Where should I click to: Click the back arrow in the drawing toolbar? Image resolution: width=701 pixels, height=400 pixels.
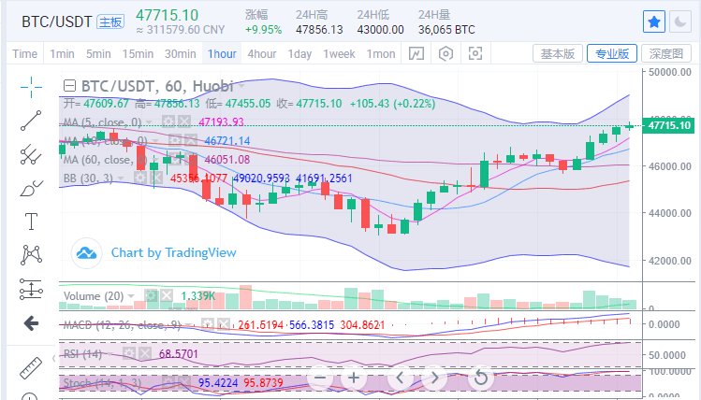tap(31, 323)
